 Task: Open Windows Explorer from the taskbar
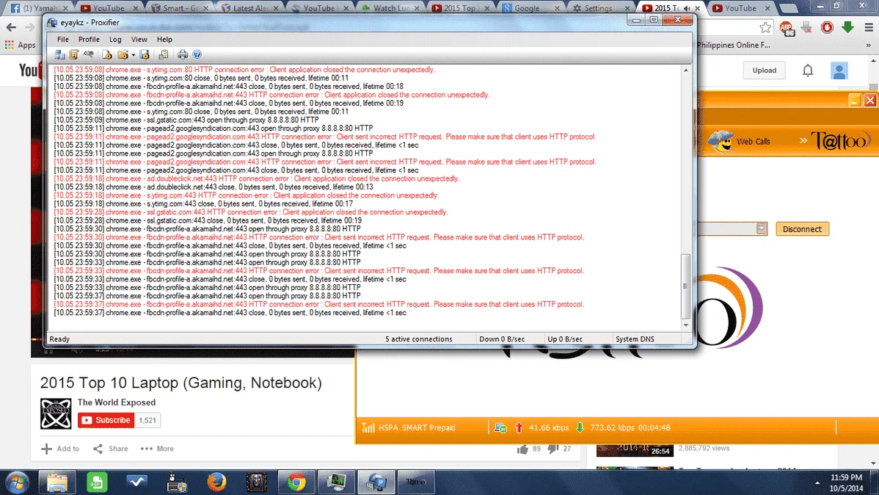[56, 482]
